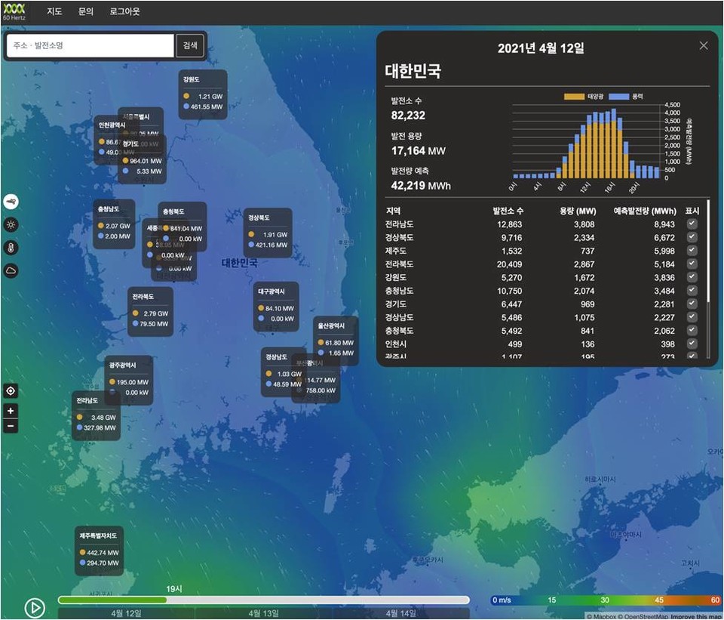Close the 대한민국 statistics panel
Image resolution: width=724 pixels, height=620 pixels.
704,45
